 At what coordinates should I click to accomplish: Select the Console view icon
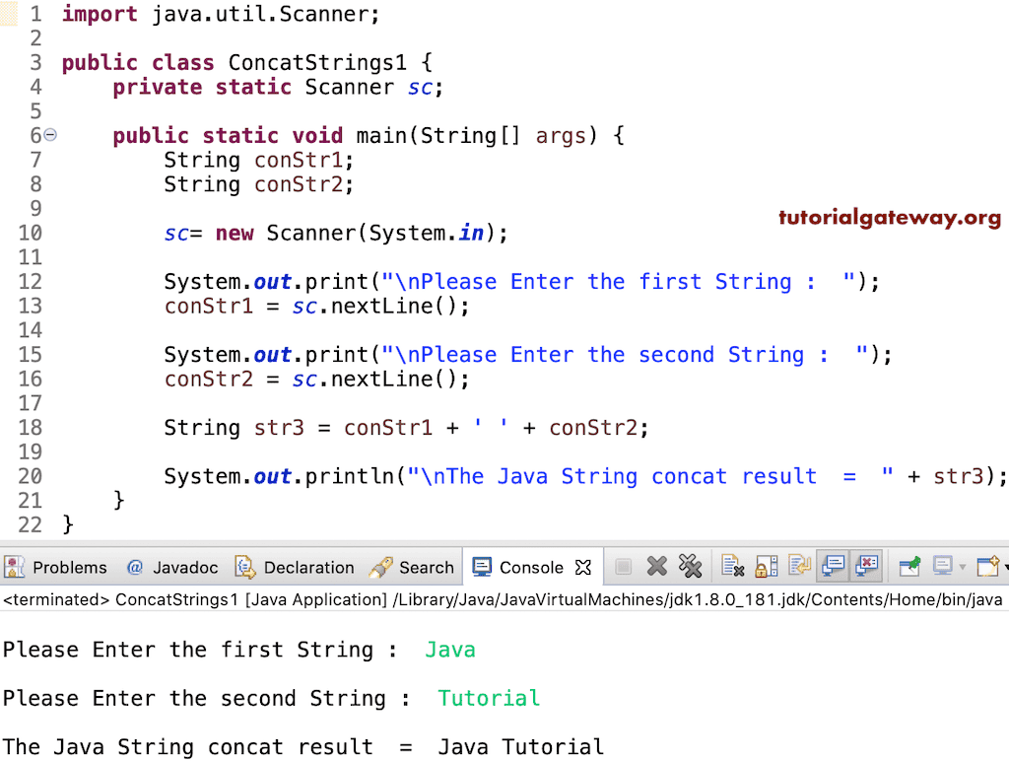(482, 567)
